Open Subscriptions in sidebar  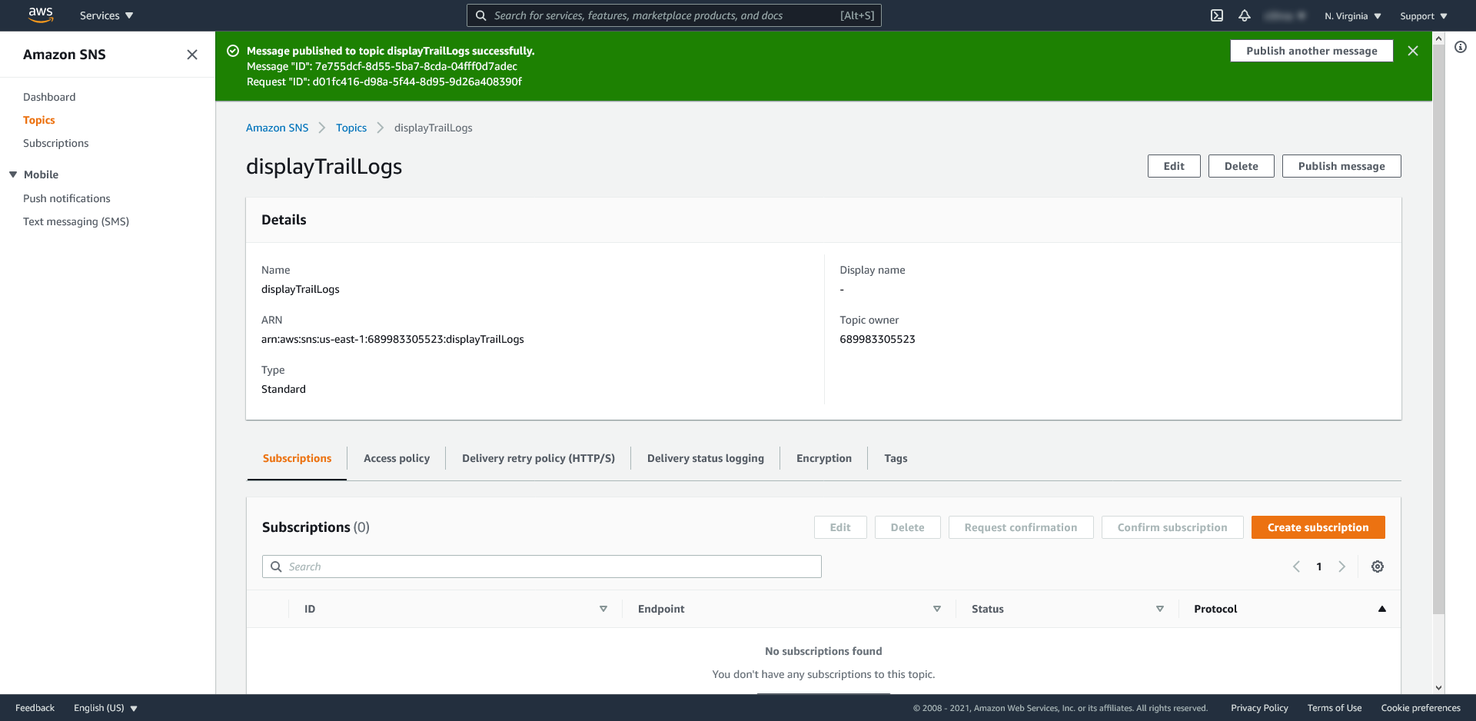(55, 143)
